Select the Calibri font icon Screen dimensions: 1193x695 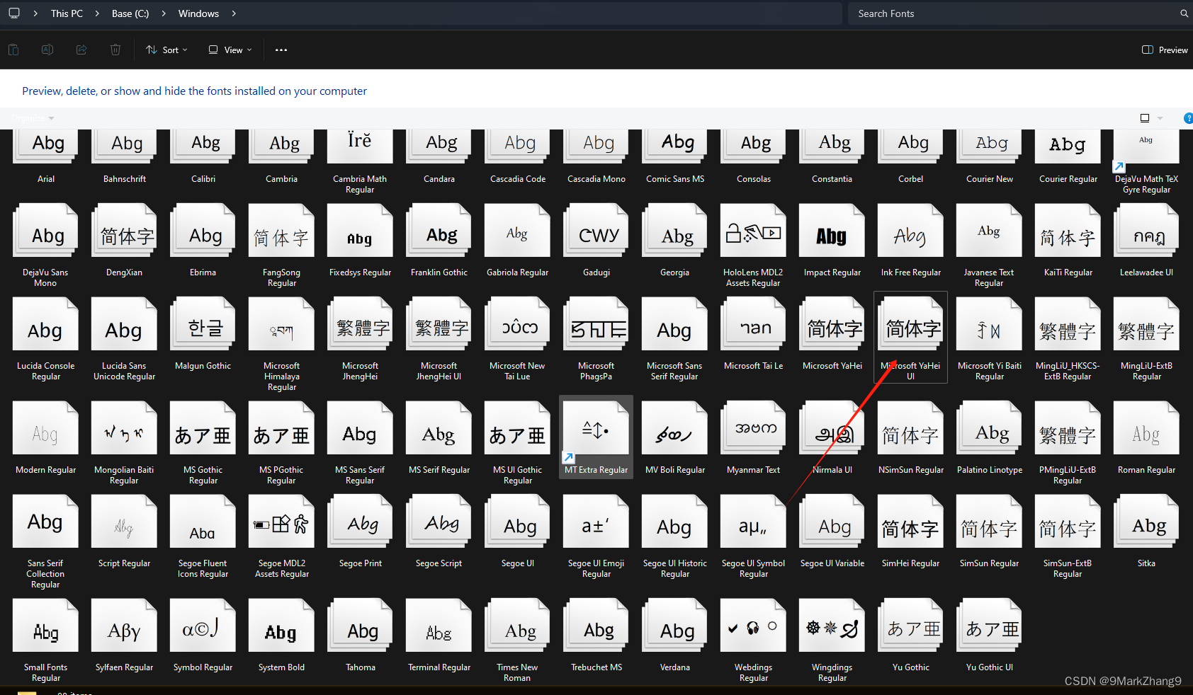tap(203, 147)
